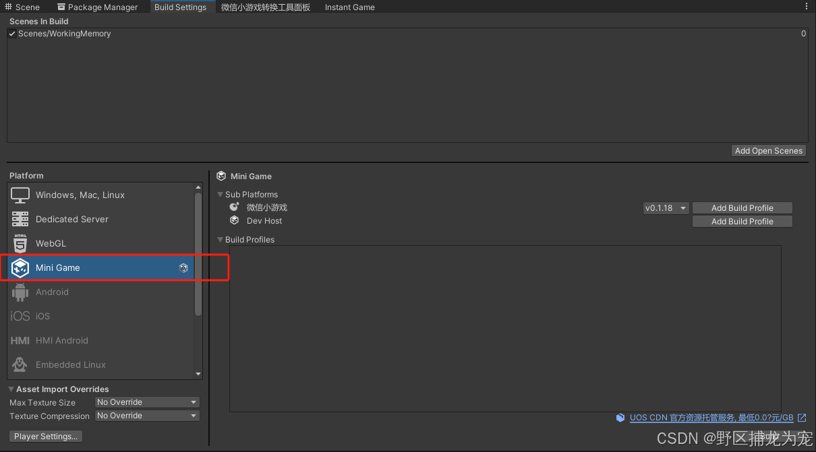This screenshot has width=816, height=452.
Task: Open the UOS CDN 官方资源托管服务 link
Action: tap(712, 418)
